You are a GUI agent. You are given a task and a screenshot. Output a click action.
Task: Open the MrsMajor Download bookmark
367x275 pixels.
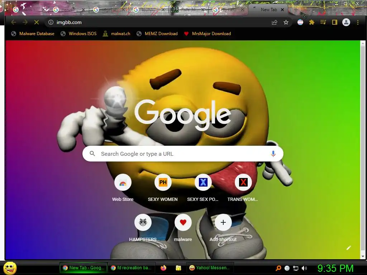pyautogui.click(x=208, y=33)
